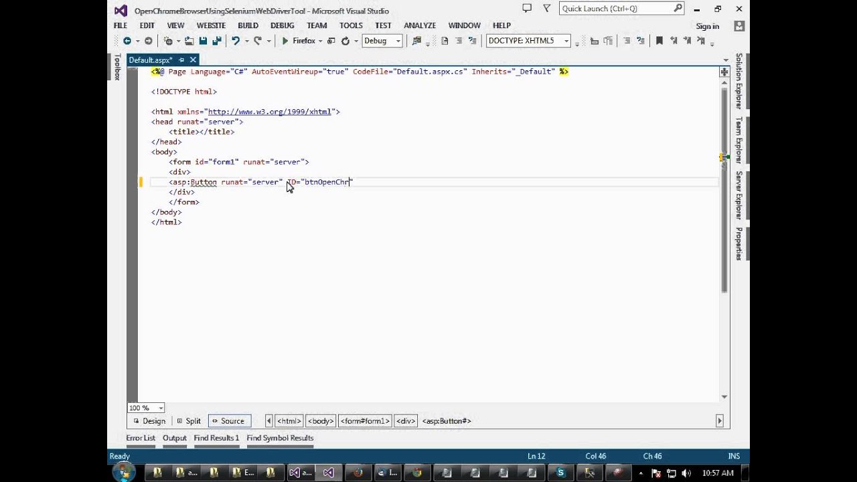The width and height of the screenshot is (857, 482).
Task: Open the Solution Explorer side panel
Action: pyautogui.click(x=739, y=81)
